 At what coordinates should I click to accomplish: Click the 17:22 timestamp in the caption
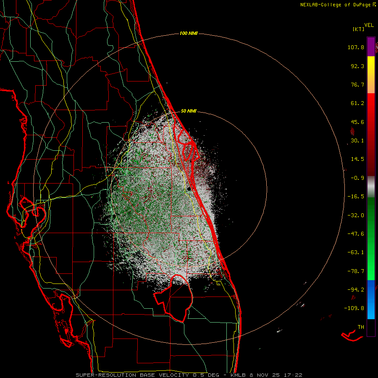click(294, 375)
